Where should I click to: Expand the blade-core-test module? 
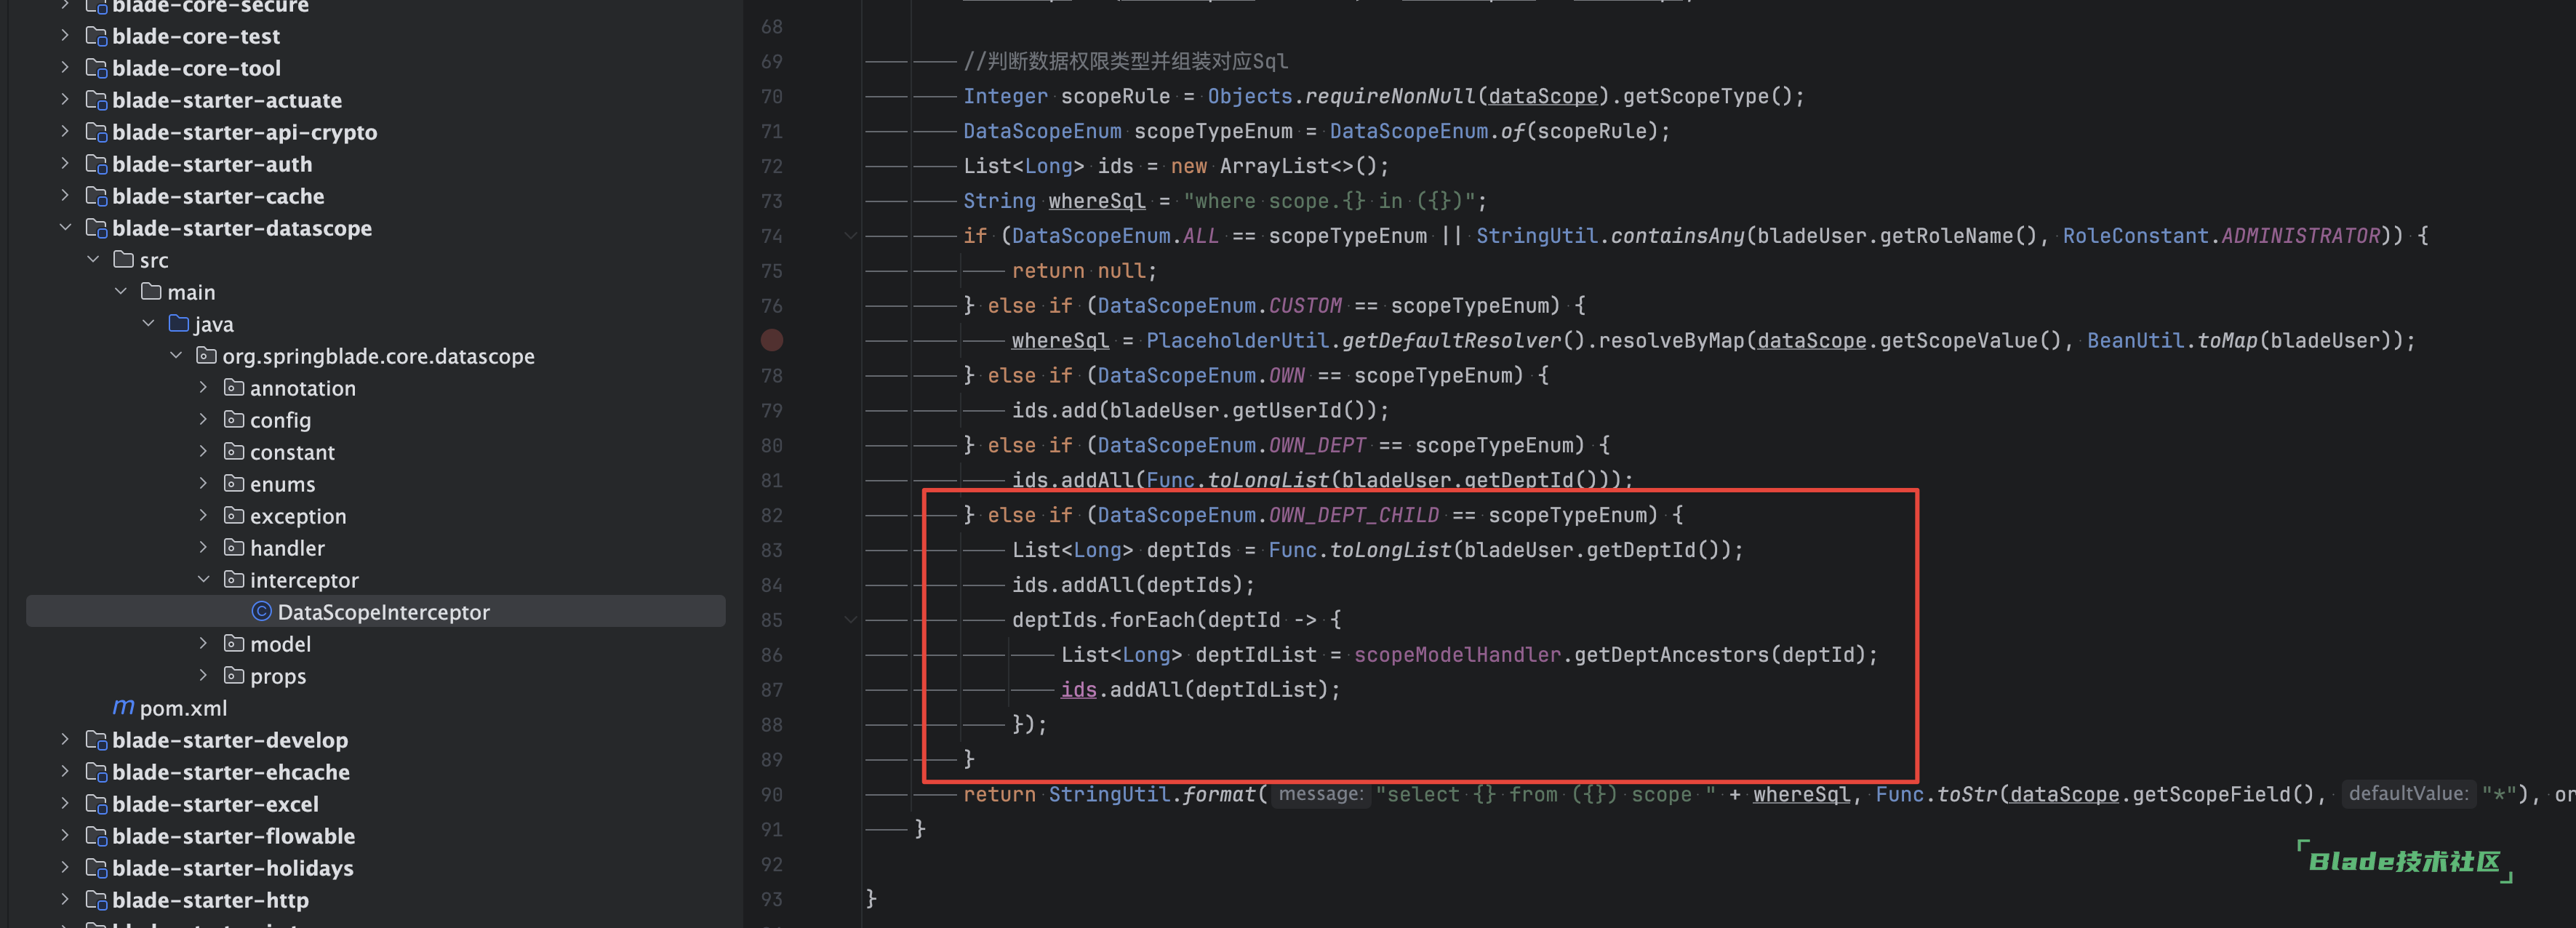pyautogui.click(x=65, y=36)
